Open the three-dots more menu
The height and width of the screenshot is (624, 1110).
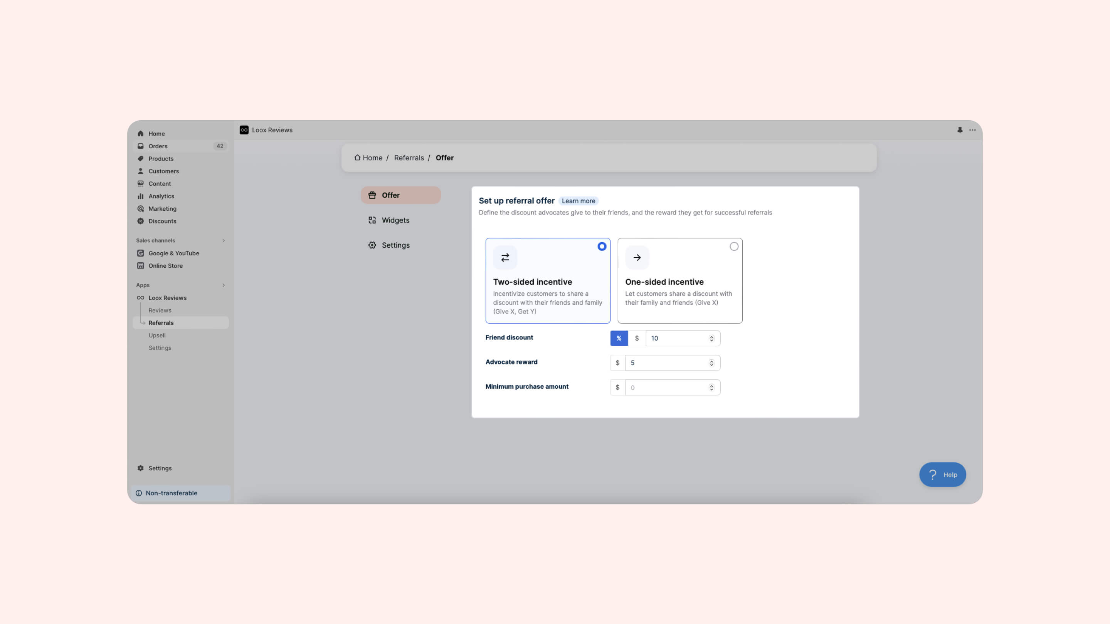[972, 130]
